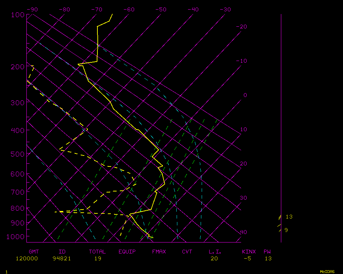The height and width of the screenshot is (274, 343).
Task: Select the GMT time value 120000
Action: (x=27, y=259)
